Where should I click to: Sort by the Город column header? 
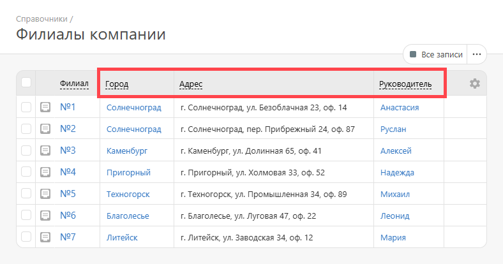(117, 84)
